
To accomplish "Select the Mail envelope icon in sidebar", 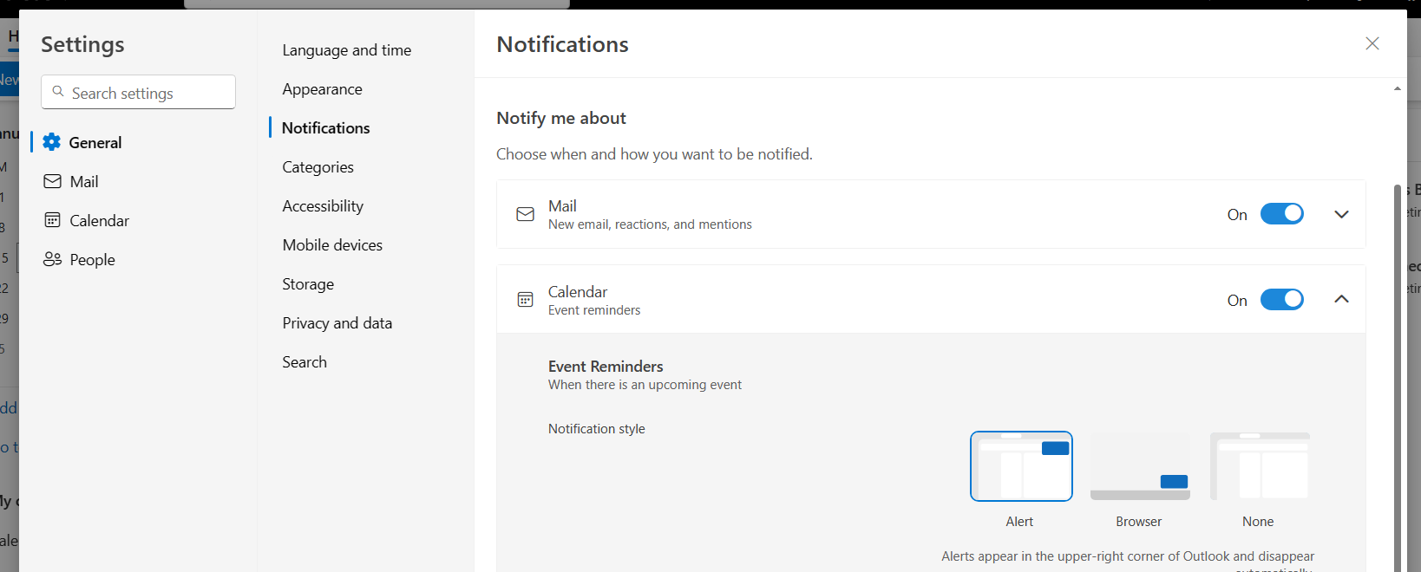I will tap(53, 180).
